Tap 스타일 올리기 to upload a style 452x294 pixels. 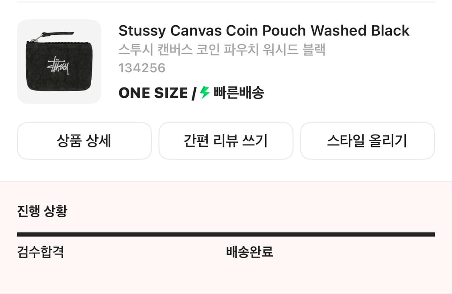point(367,141)
